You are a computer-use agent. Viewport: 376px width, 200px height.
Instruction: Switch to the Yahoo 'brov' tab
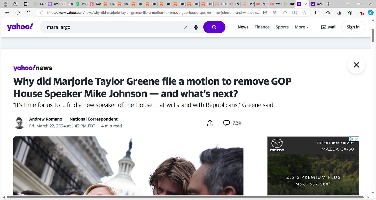pos(54,4)
